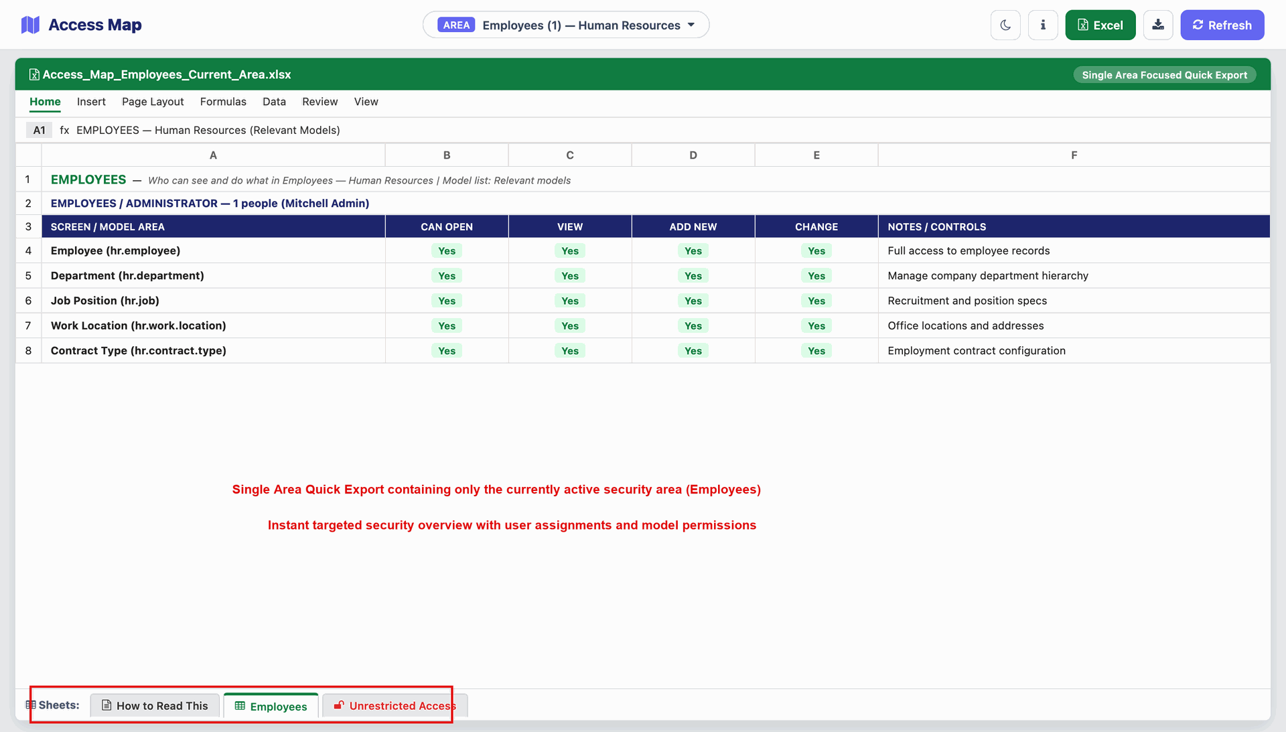
Task: Select row 8 header number
Action: 28,350
